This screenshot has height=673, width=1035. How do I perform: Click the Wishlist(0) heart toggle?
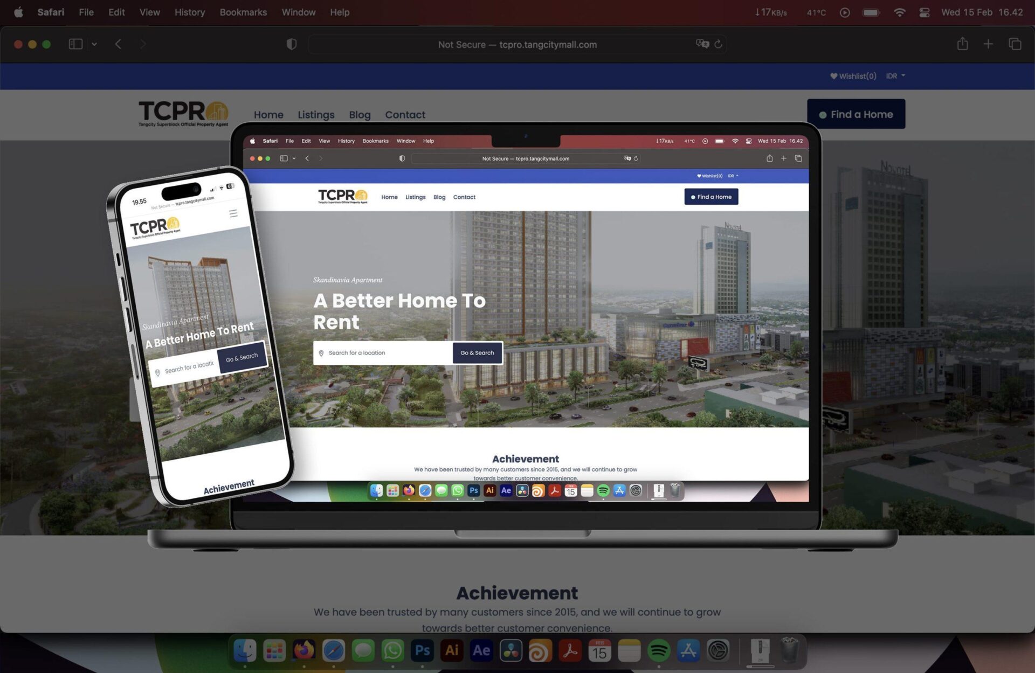click(853, 76)
